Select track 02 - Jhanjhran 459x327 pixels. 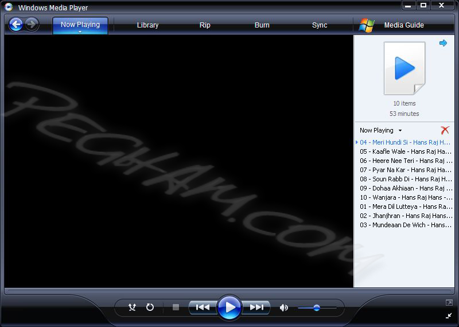point(405,216)
